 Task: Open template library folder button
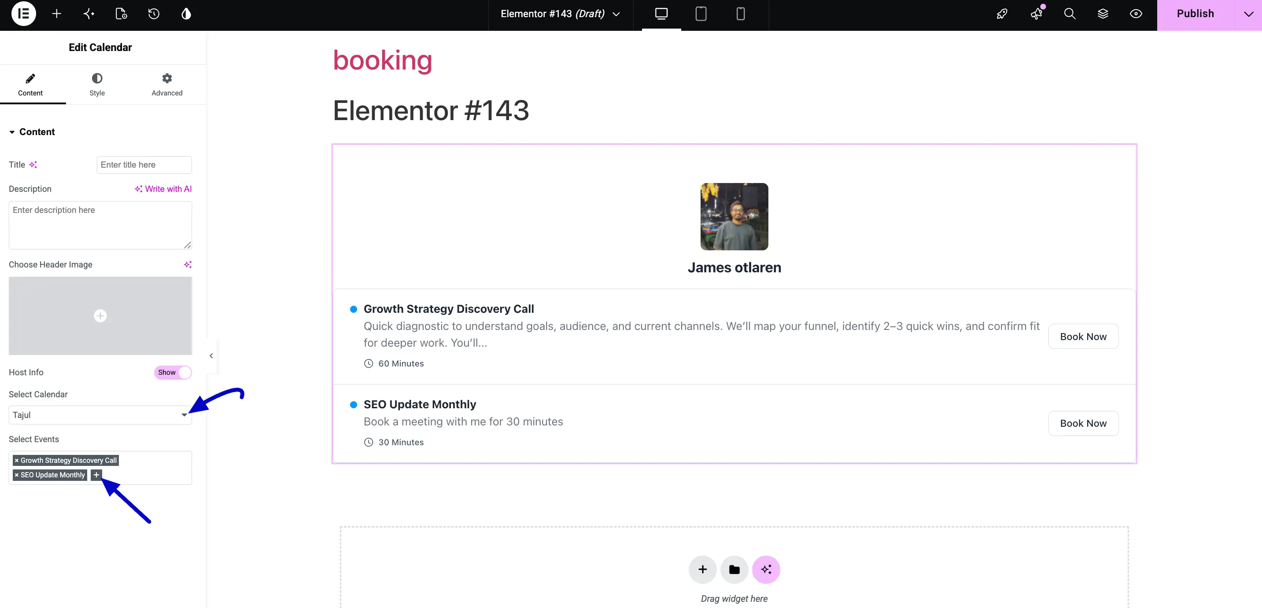click(734, 570)
